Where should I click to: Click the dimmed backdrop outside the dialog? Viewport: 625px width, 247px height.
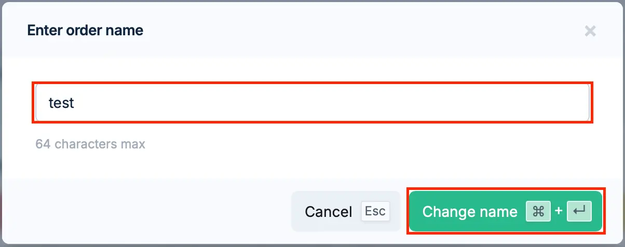pyautogui.click(x=2, y=124)
